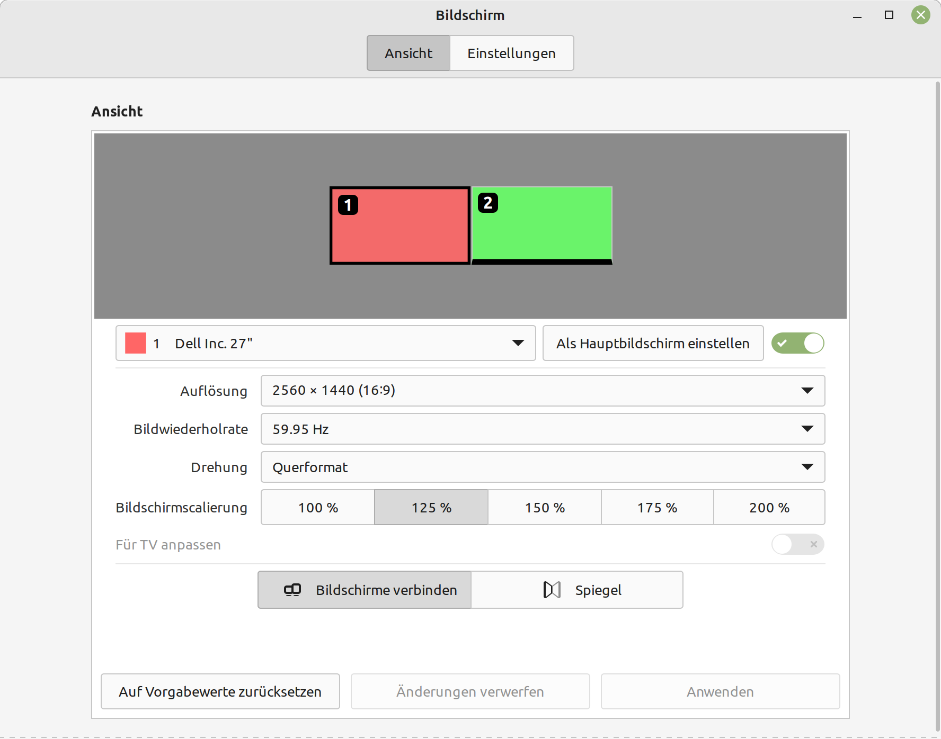Screen dimensions: 941x739
Task: Close the Bildschirm window
Action: coord(921,15)
